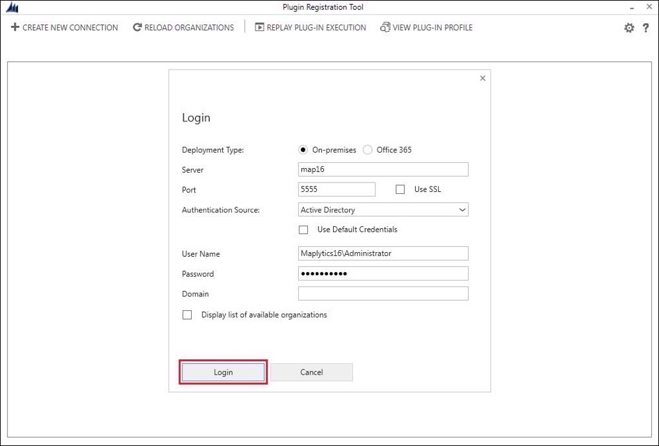The height and width of the screenshot is (446, 659).
Task: Click the "Login" dialog heading
Action: (196, 118)
